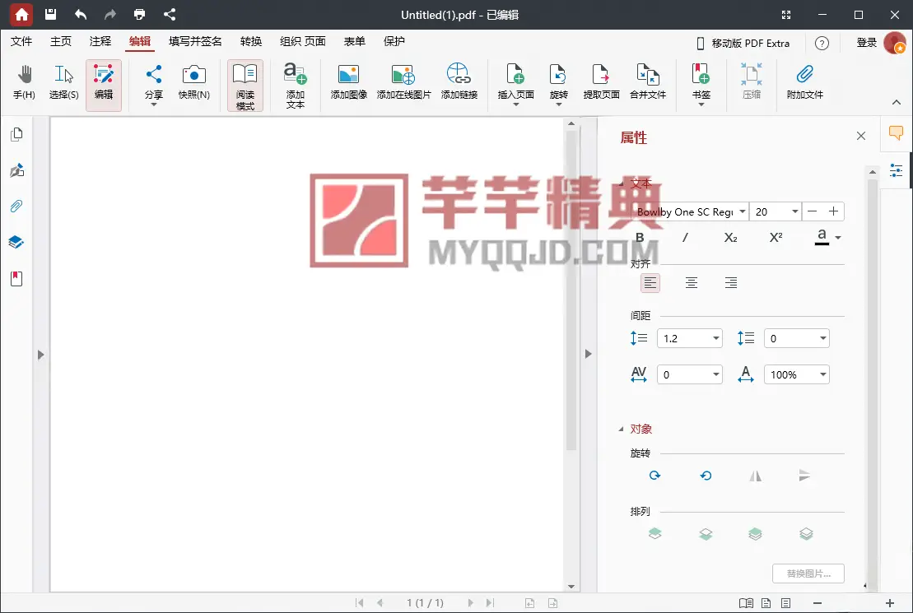Viewport: 913px width, 613px height.
Task: Save the document with floppy disk icon
Action: (51, 15)
